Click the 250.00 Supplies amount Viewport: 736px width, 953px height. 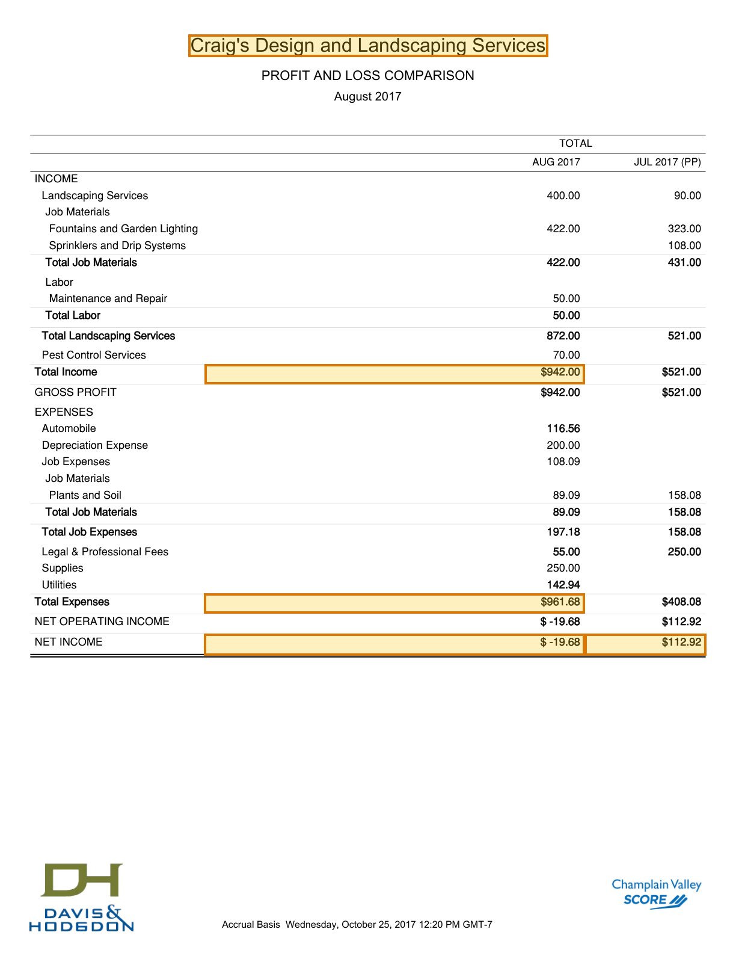(x=563, y=568)
